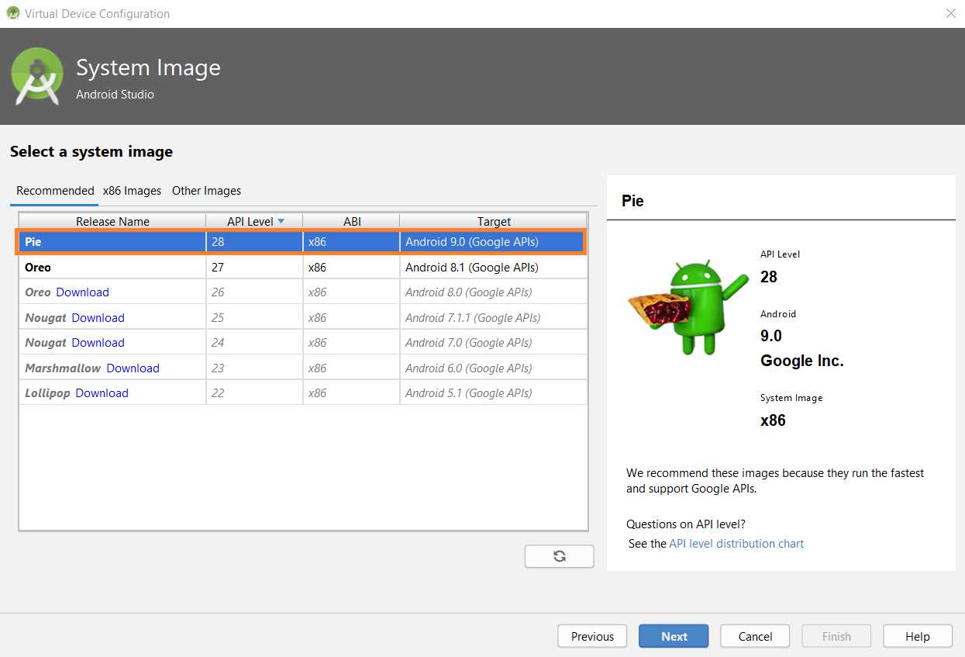Click the Help button
This screenshot has width=965, height=657.
coord(918,636)
